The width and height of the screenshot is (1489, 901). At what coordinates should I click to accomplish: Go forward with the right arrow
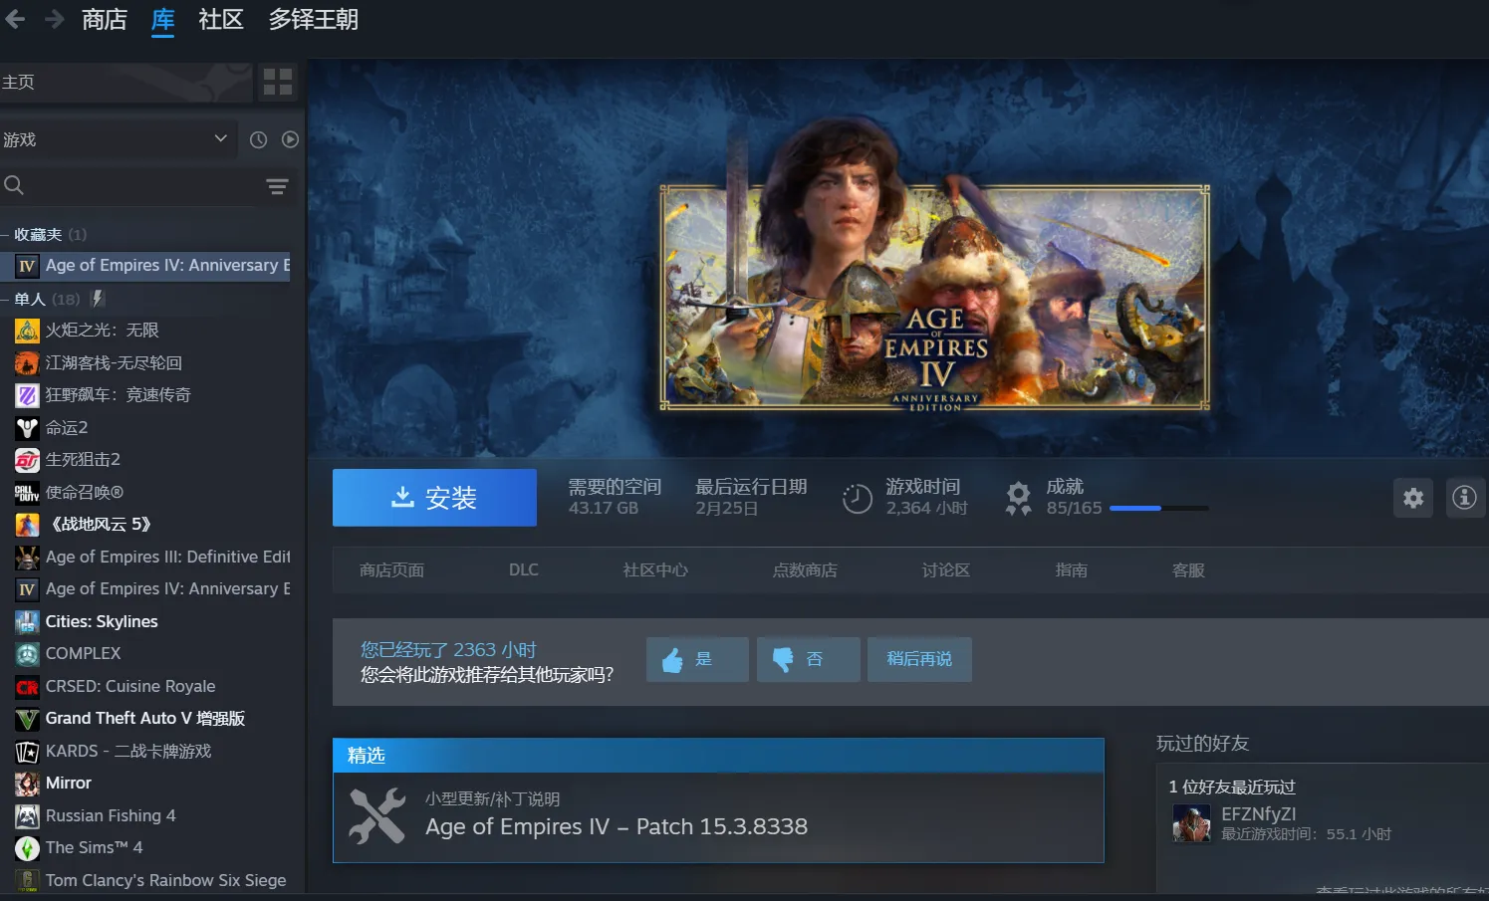[54, 19]
